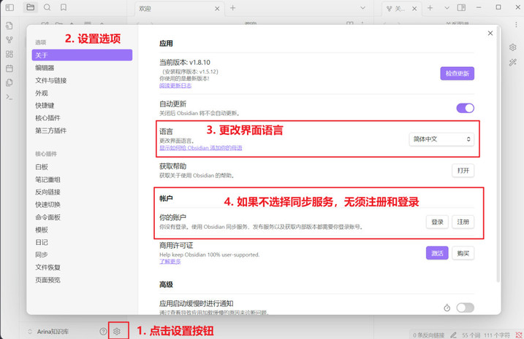Expand the tab list chevron in the title bar
The width and height of the screenshot is (524, 339).
click(x=446, y=7)
